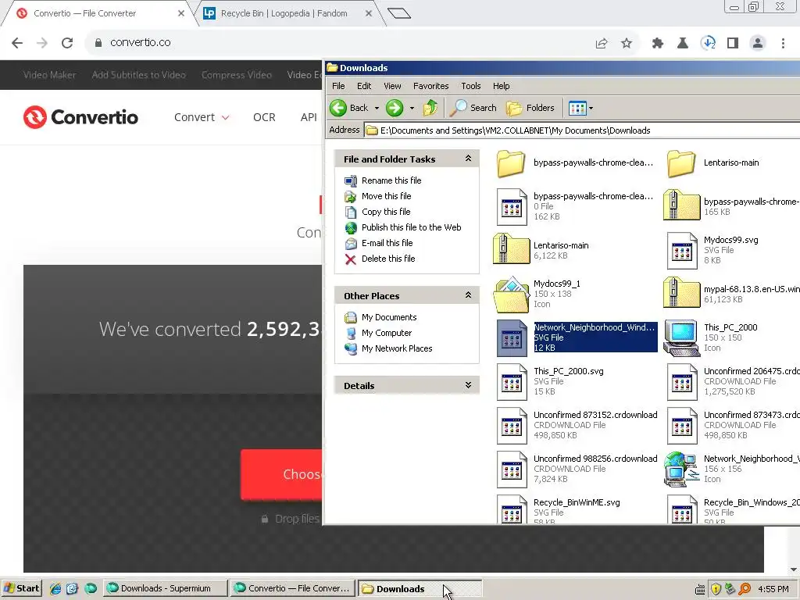Click Rename this file
This screenshot has width=800, height=600.
[x=391, y=180]
